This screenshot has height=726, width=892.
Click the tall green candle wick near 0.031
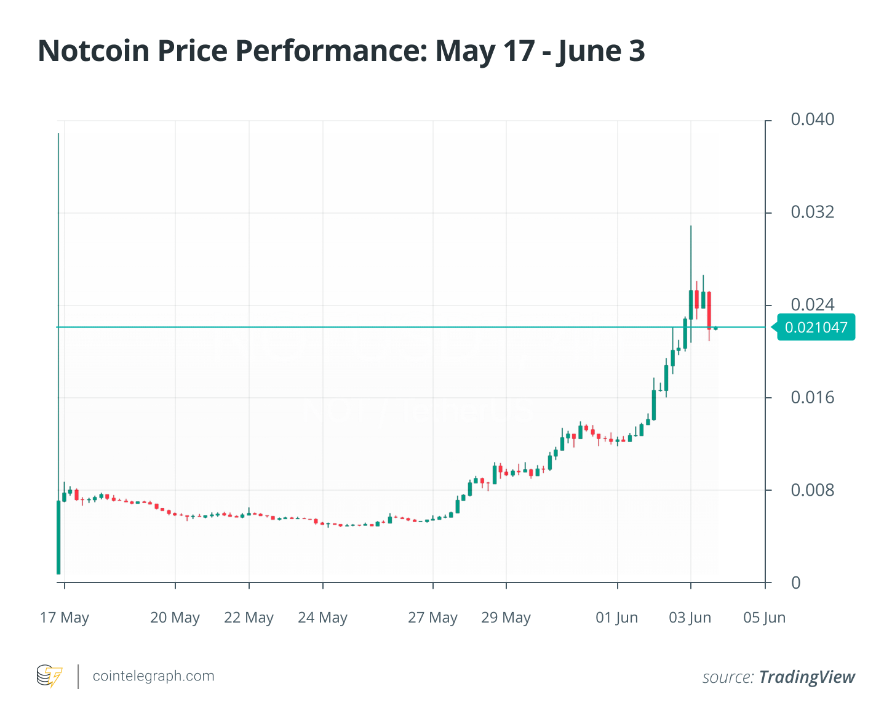pos(691,257)
